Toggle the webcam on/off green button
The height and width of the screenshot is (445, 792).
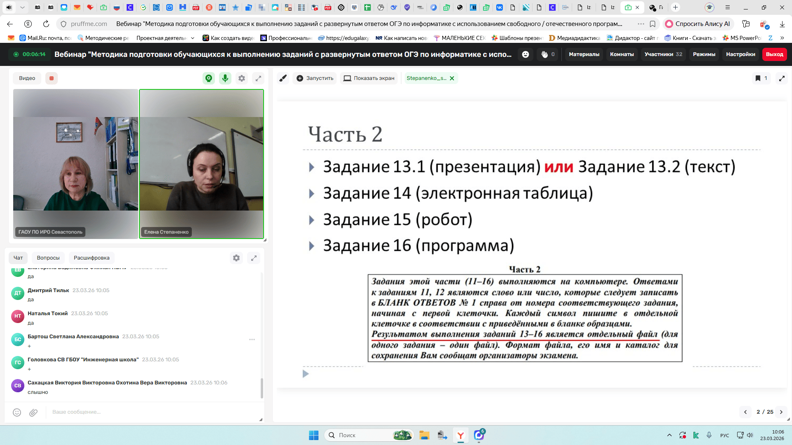pos(209,78)
